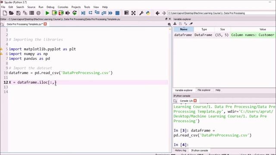This screenshot has height=155, width=276.
Task: Run selection or current line icon
Action: click(x=68, y=13)
